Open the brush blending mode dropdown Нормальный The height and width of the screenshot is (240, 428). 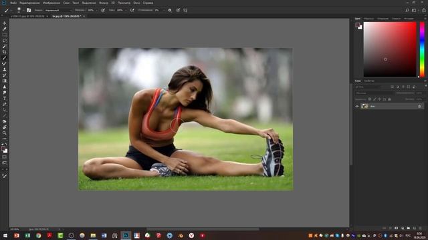(x=58, y=10)
